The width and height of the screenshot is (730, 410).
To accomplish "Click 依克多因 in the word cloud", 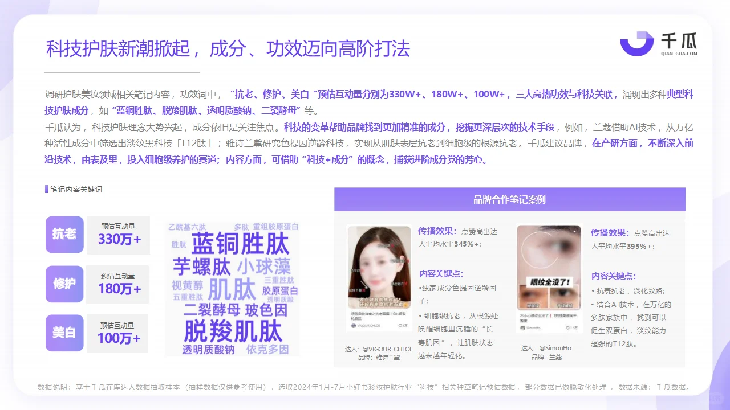I will [x=267, y=350].
